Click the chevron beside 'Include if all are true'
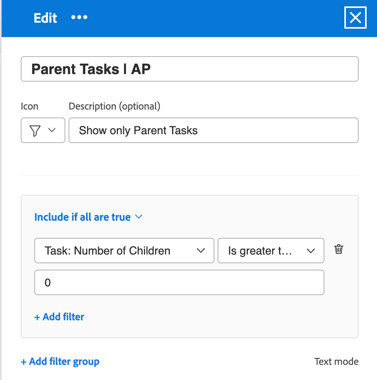Viewport: 377px width, 380px height. pos(139,217)
